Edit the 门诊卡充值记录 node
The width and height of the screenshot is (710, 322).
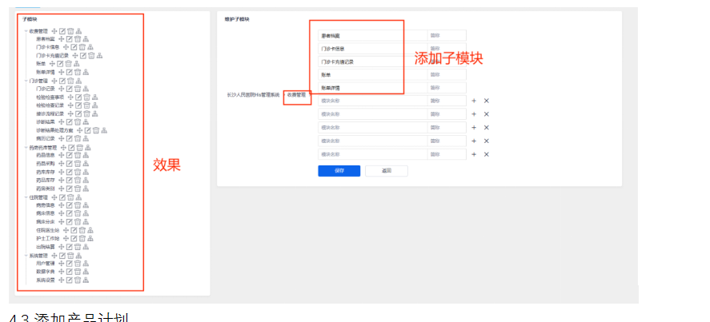click(x=84, y=56)
